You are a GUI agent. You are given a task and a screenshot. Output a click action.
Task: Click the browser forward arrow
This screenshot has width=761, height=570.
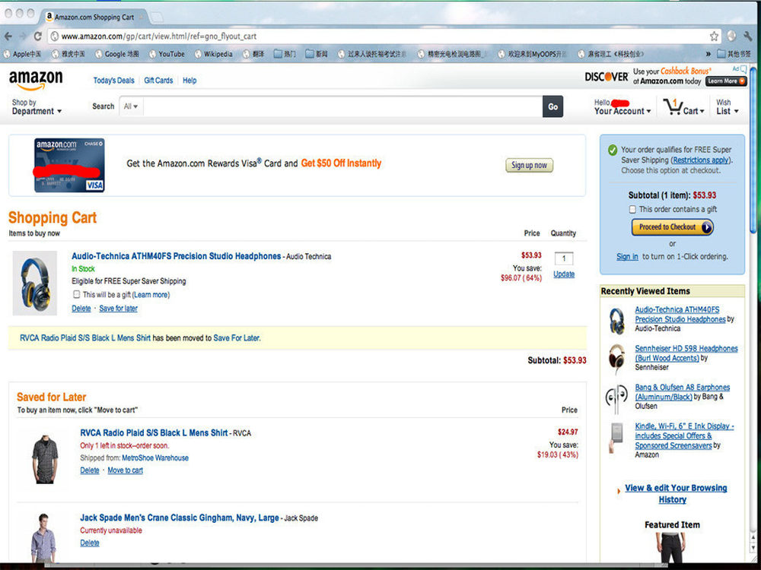pos(23,36)
